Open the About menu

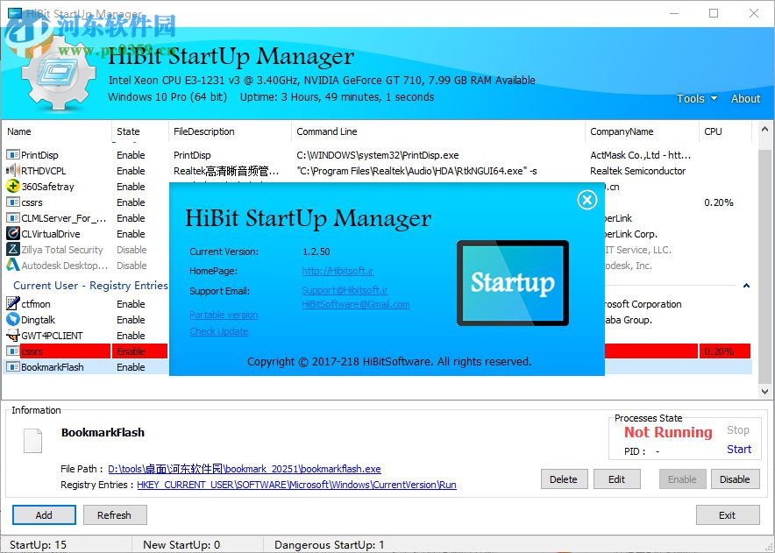click(x=744, y=99)
